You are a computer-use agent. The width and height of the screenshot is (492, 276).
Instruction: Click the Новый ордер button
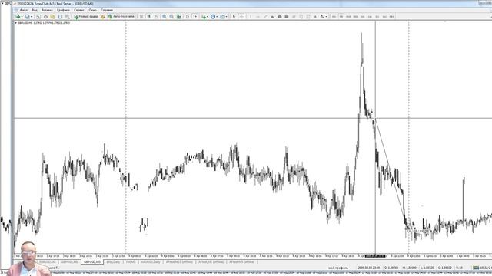(x=86, y=17)
